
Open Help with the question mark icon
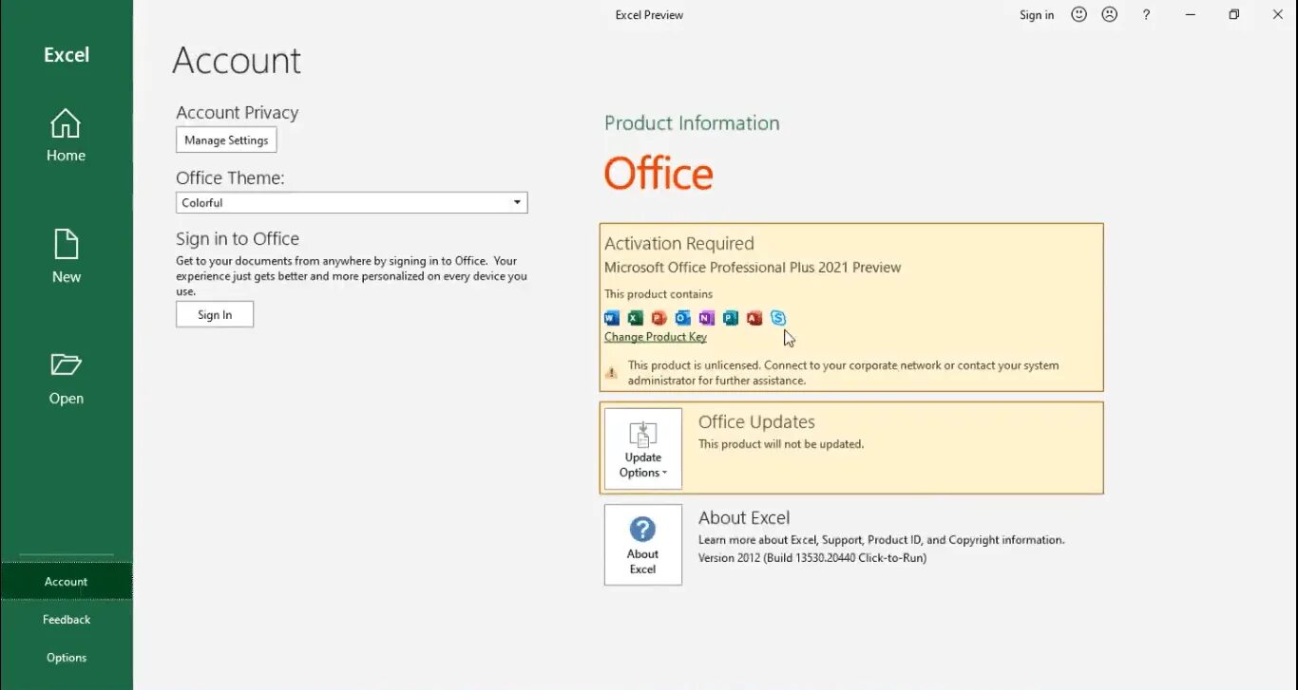click(1146, 14)
